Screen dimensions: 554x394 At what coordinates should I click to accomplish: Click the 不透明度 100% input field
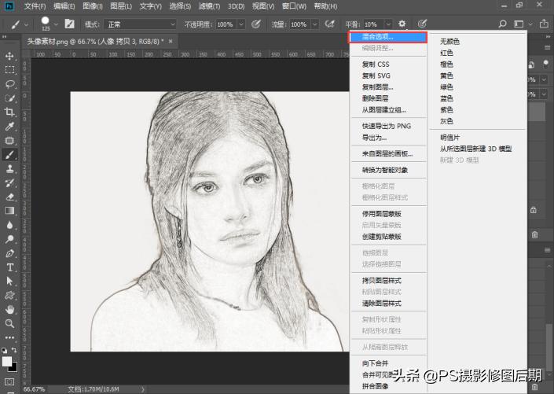(x=226, y=24)
